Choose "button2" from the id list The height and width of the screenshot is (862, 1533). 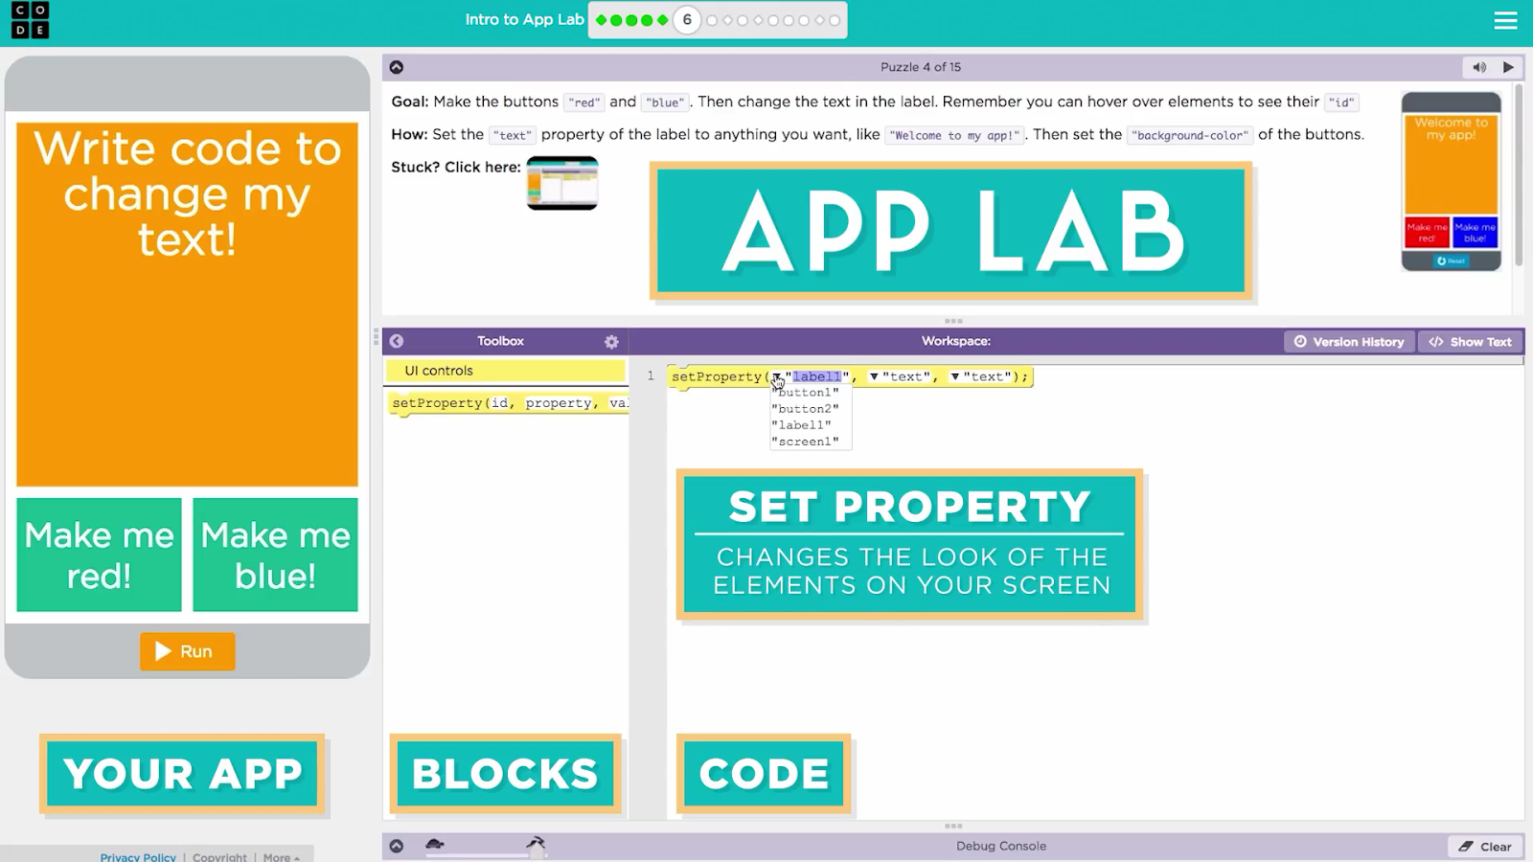(x=805, y=409)
